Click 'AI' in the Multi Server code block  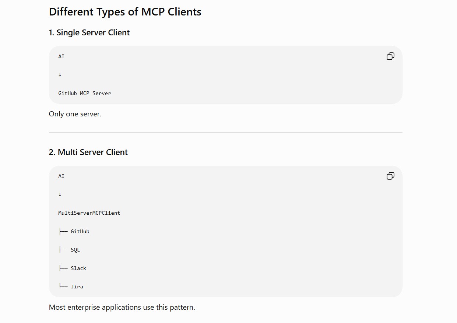(61, 176)
